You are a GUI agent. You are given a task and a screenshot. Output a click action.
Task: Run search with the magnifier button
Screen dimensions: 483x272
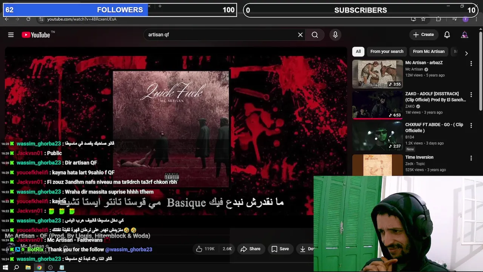(315, 35)
